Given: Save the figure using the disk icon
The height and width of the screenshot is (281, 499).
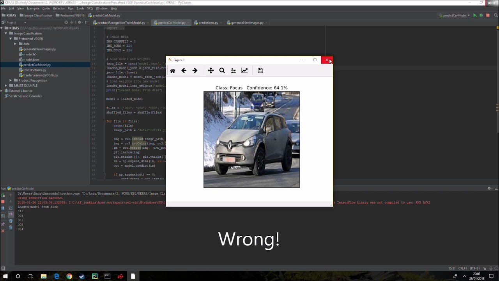Looking at the screenshot, I should pos(260,71).
